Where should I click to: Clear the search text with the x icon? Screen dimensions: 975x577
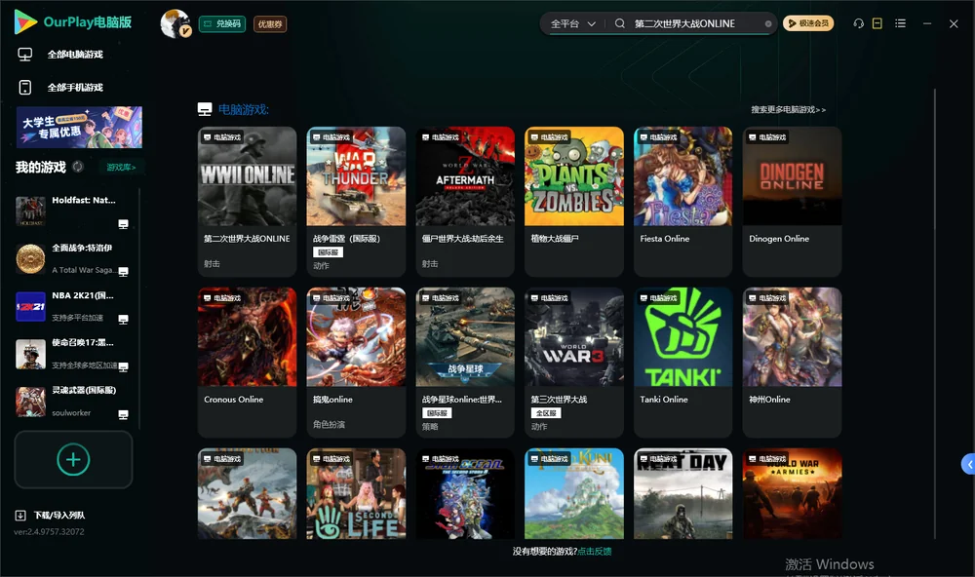click(768, 23)
